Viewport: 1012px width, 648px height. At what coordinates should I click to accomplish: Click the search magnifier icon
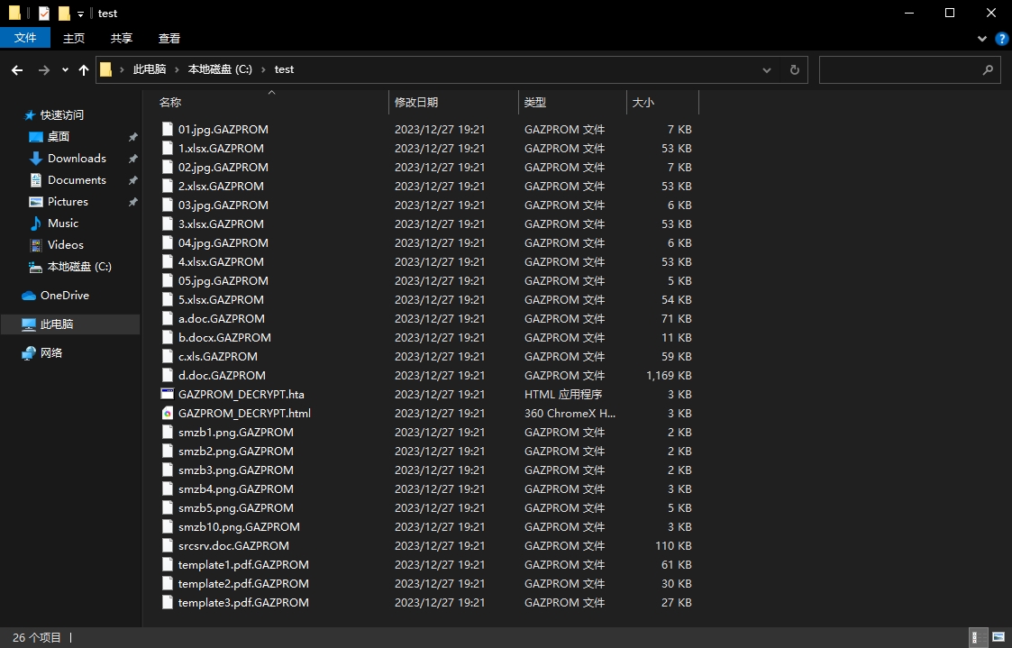pos(988,69)
